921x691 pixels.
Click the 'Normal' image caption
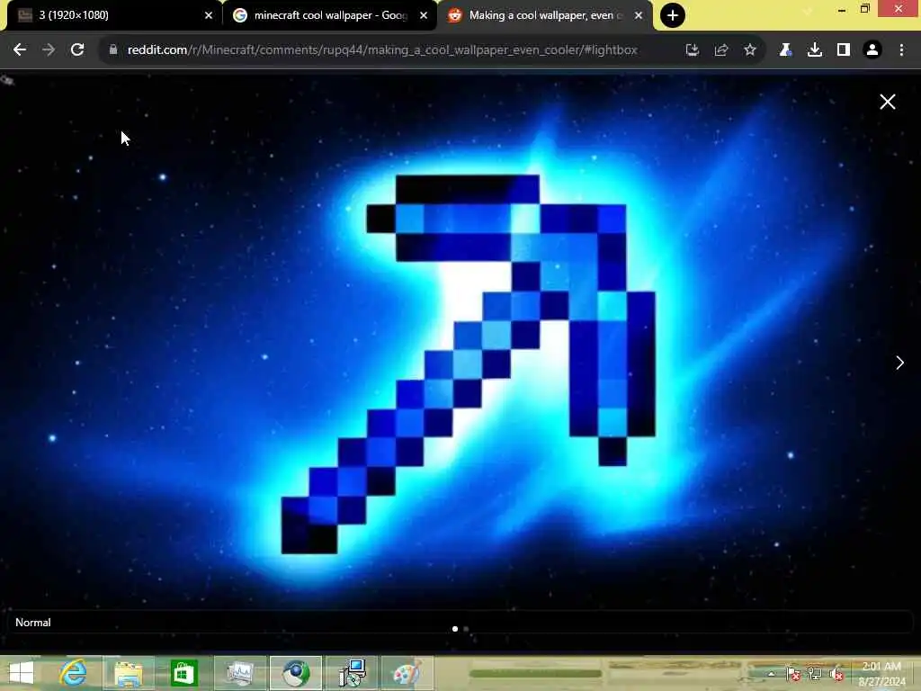pos(33,623)
